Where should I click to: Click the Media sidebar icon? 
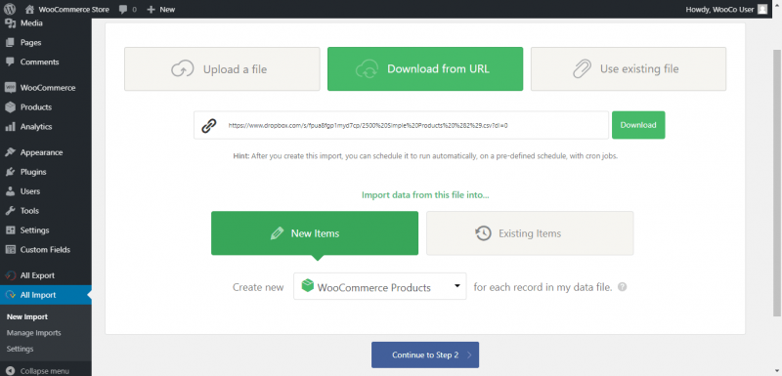tap(10, 22)
